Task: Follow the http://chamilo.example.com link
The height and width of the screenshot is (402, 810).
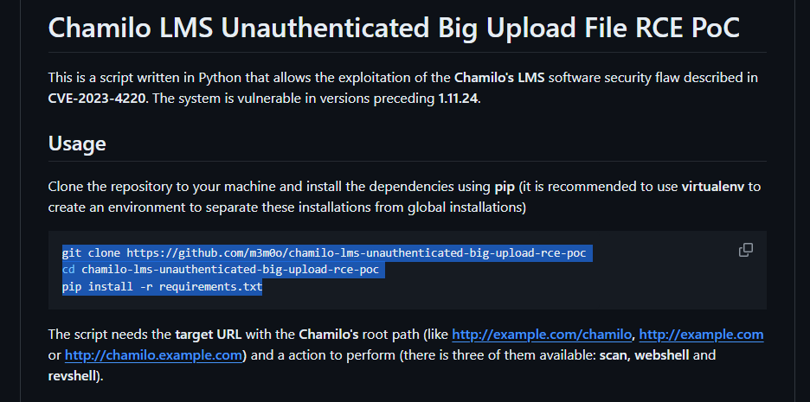Action: (x=153, y=355)
